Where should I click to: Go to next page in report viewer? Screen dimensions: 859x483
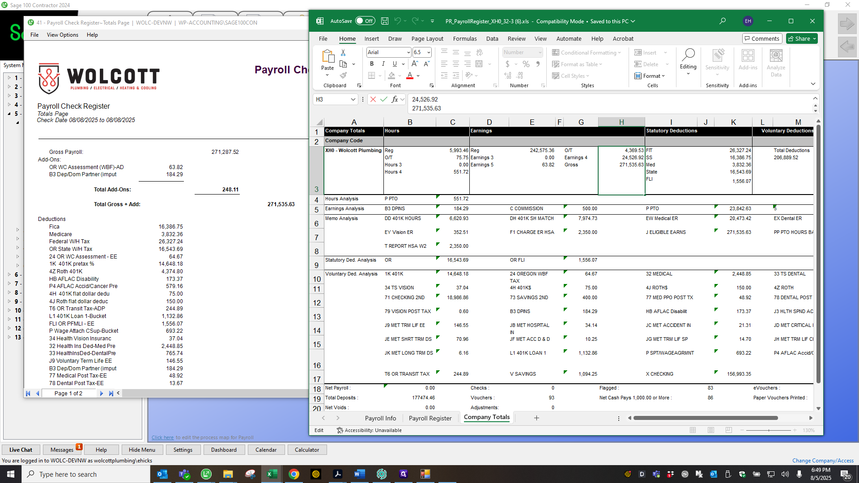102,394
